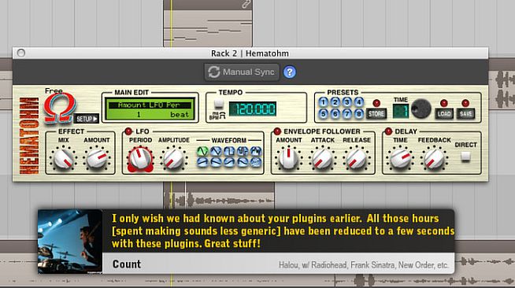Click the Delay TIME knob

click(400, 159)
